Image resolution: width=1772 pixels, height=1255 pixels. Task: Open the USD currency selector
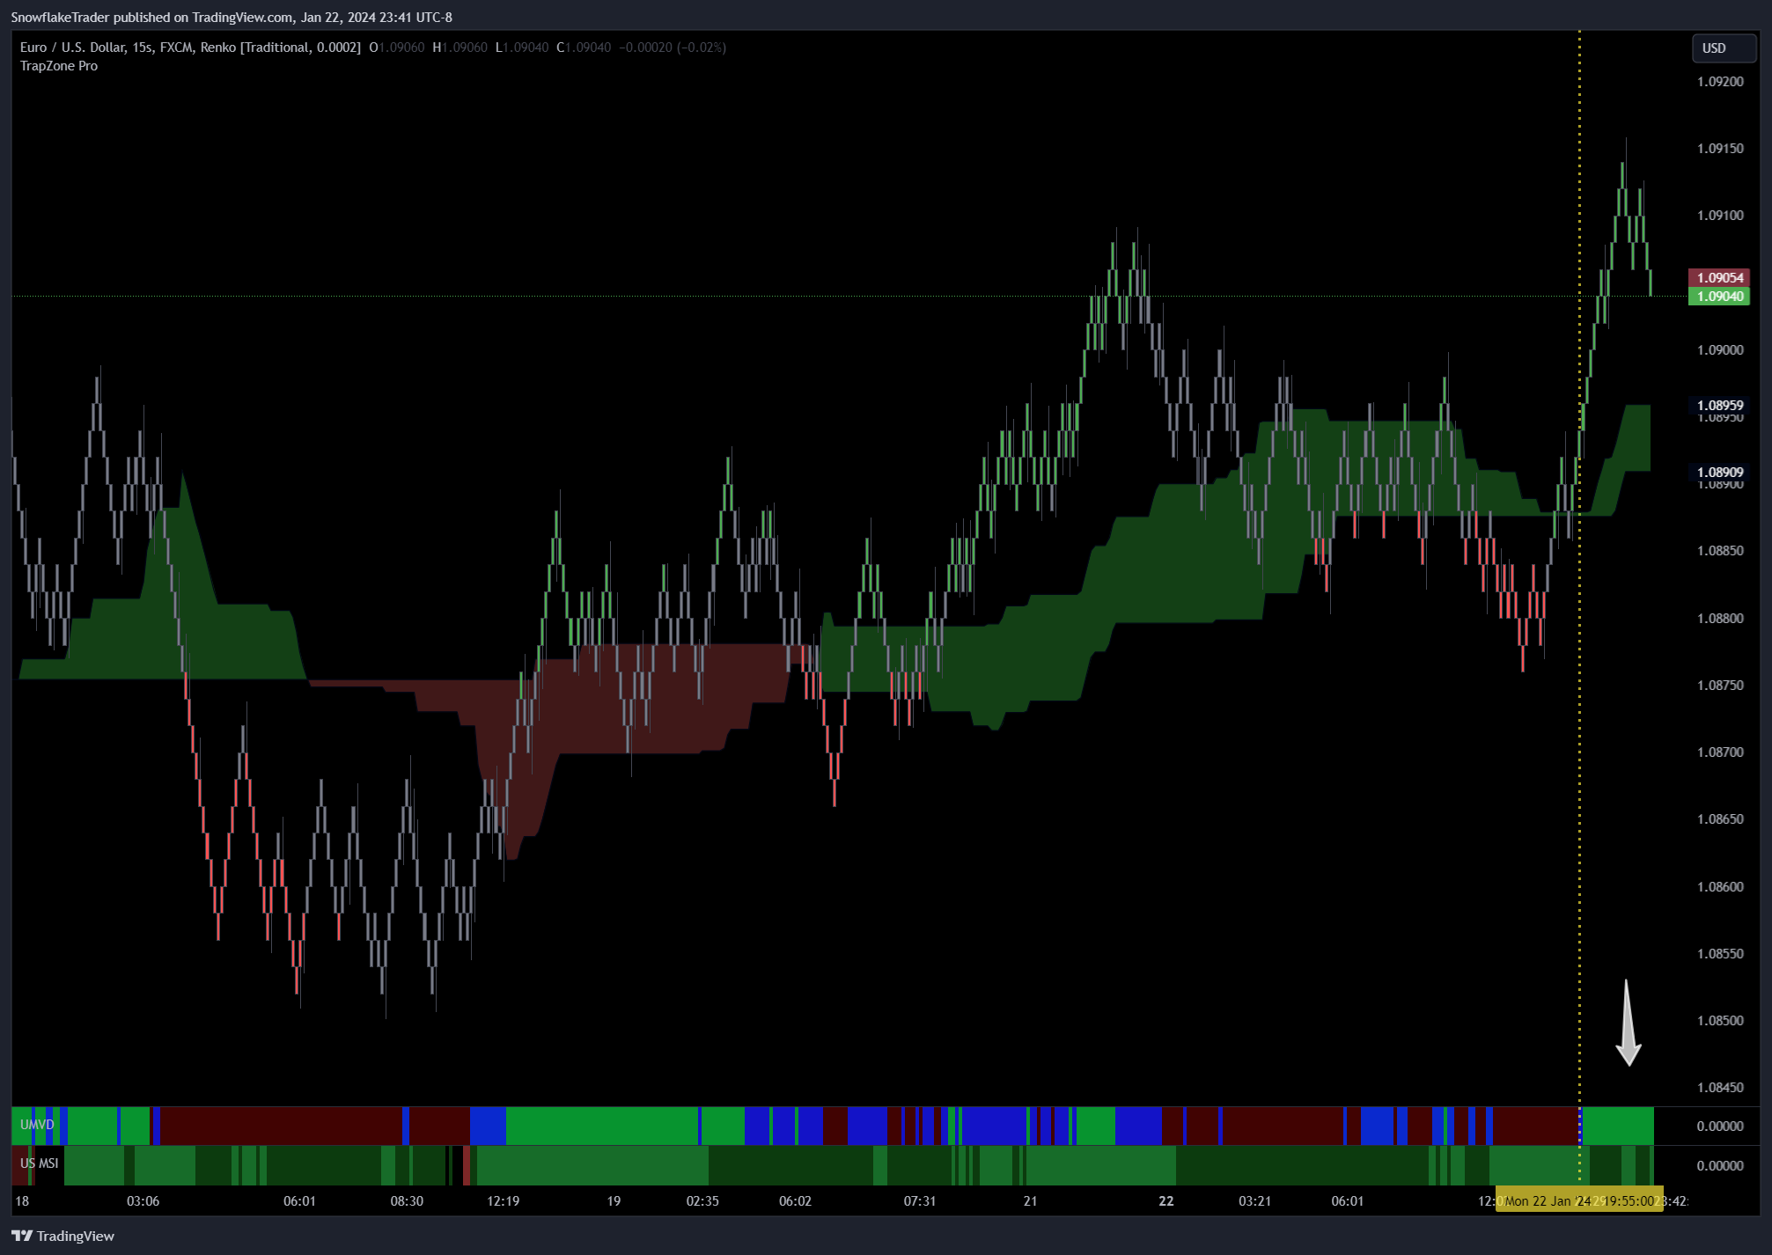click(x=1724, y=48)
